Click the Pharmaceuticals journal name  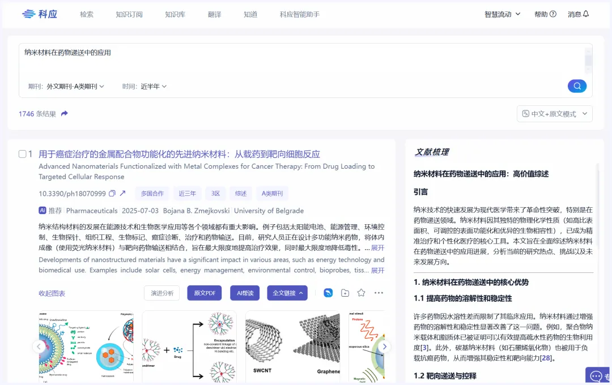coord(92,211)
